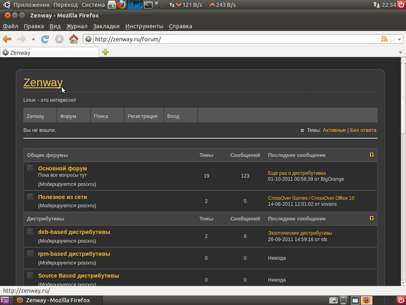Collapse the Дистрибутивы category
The height and width of the screenshot is (305, 406).
click(x=372, y=218)
